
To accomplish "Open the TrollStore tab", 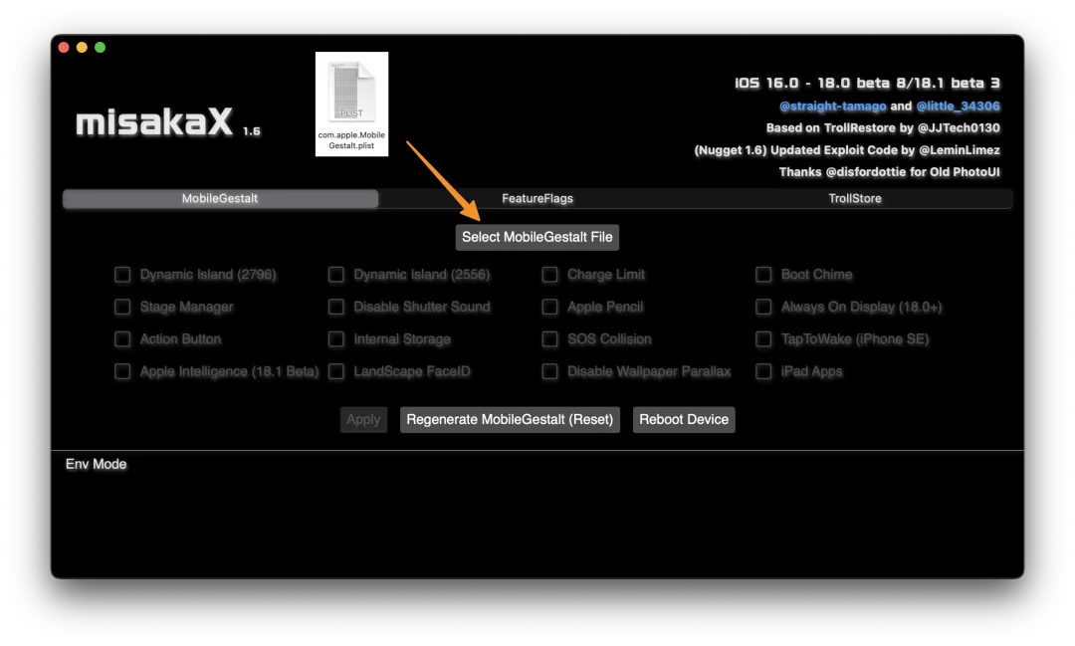I will (854, 199).
